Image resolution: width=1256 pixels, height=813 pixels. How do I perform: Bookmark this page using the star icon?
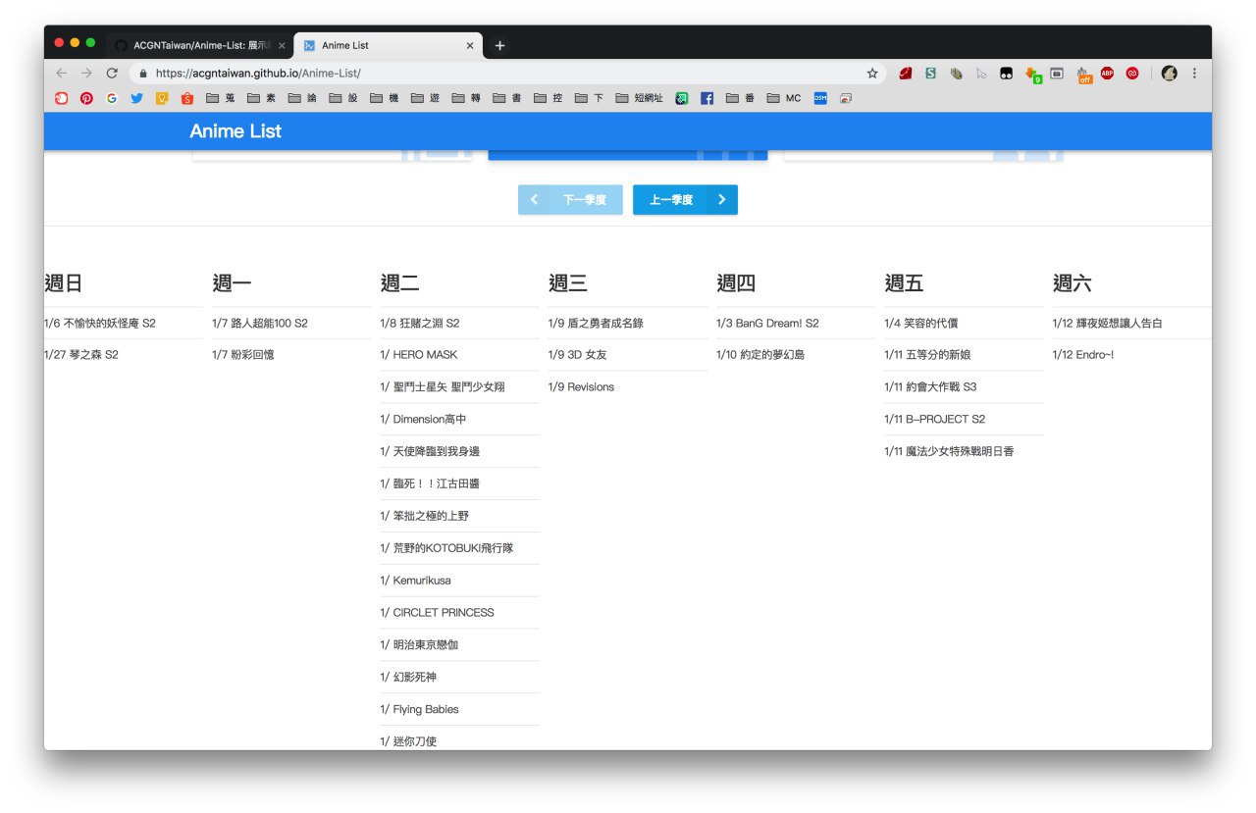click(x=872, y=74)
